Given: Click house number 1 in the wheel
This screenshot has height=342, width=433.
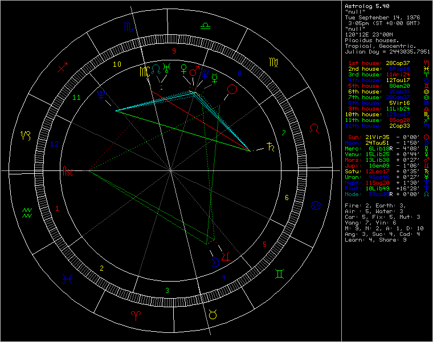Looking at the screenshot, I should 57,208.
